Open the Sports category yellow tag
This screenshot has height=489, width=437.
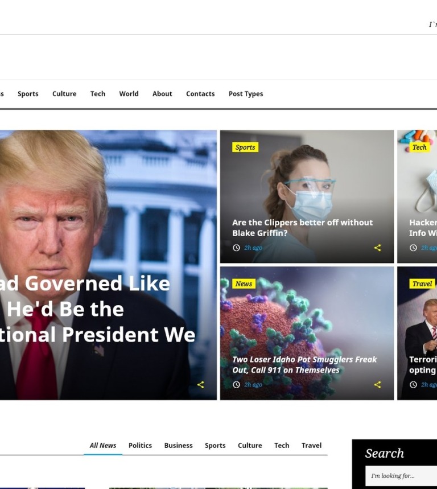click(x=245, y=147)
